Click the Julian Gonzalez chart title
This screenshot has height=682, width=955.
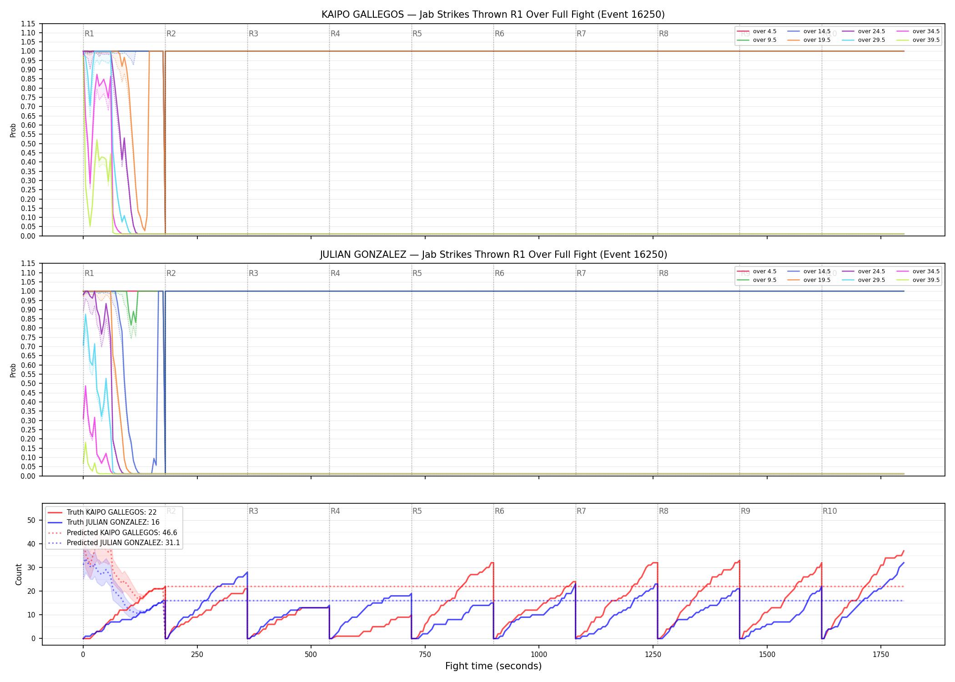coord(493,255)
